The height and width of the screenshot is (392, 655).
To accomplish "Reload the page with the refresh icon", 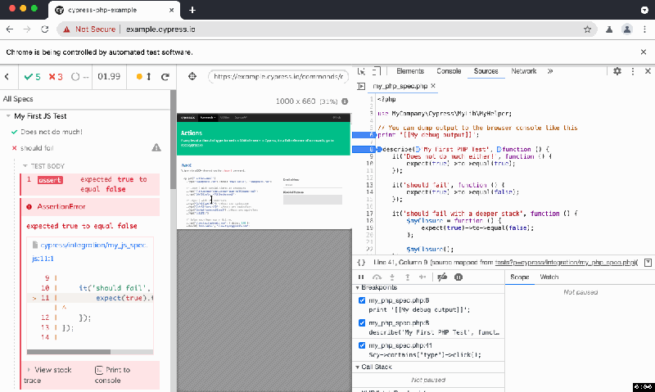I will [x=45, y=29].
